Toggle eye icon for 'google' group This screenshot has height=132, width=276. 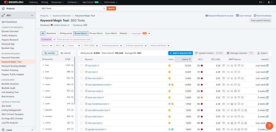(72, 97)
